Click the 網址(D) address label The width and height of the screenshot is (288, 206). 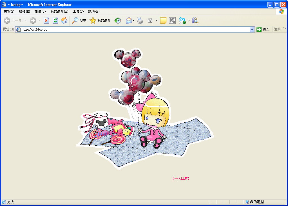[8, 29]
